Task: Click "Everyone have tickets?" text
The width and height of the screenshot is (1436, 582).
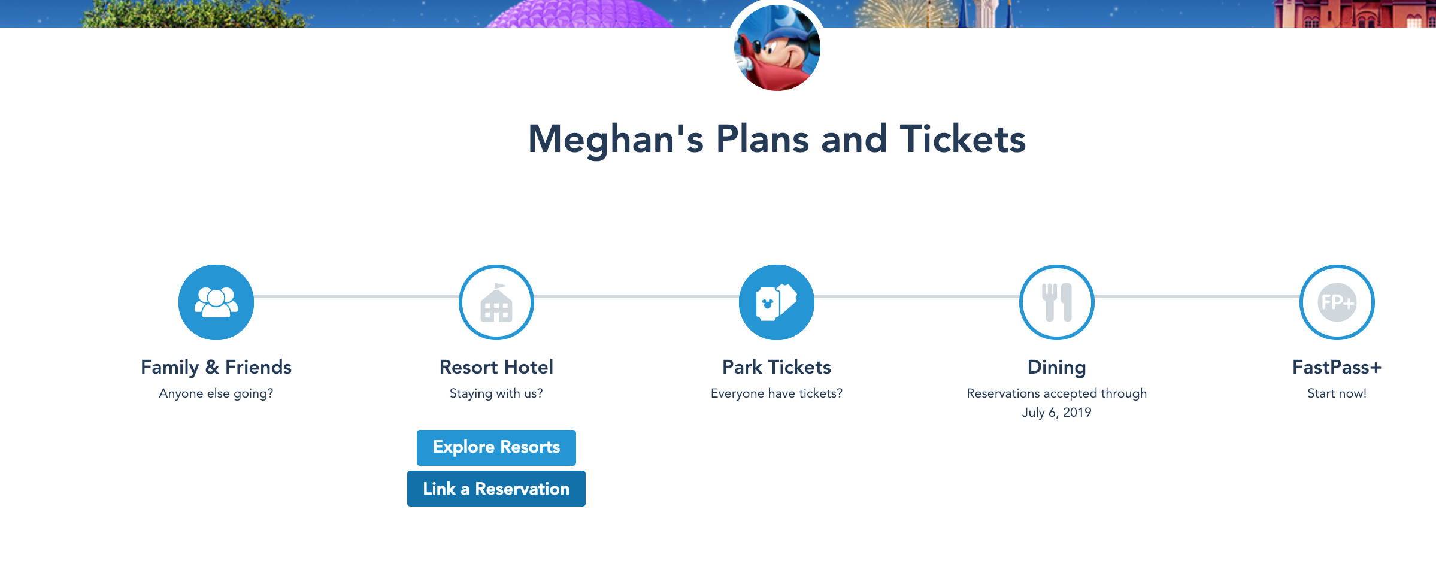Action: [x=776, y=393]
